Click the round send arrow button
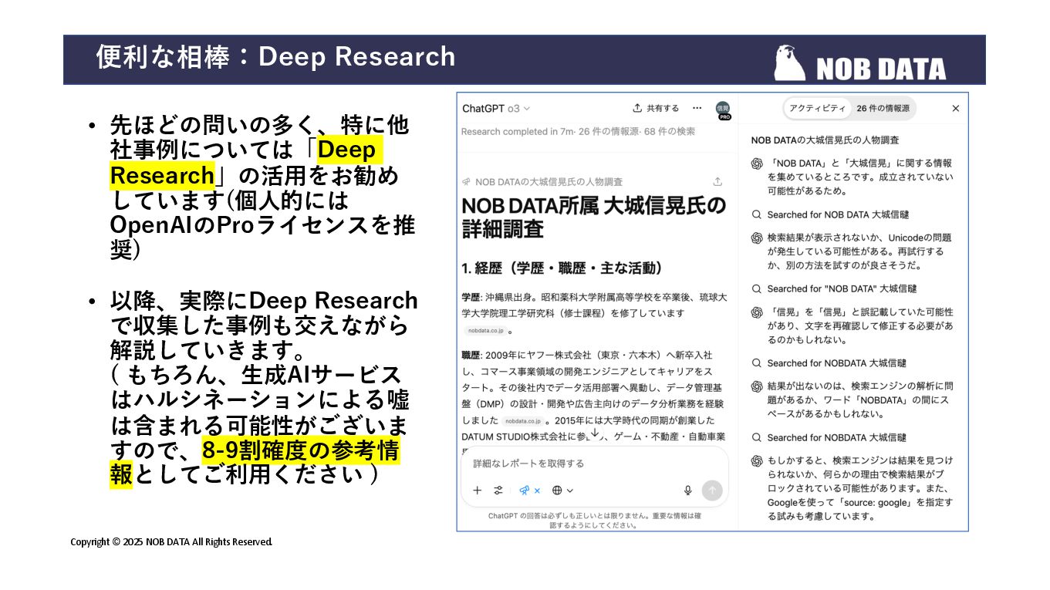 coord(712,491)
